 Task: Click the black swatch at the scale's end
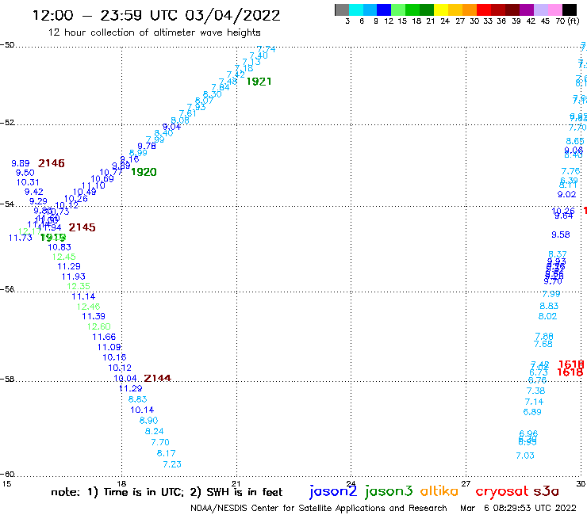(x=569, y=10)
